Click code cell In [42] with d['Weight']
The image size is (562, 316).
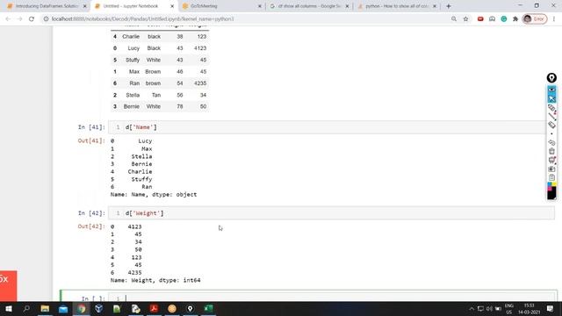(331, 213)
